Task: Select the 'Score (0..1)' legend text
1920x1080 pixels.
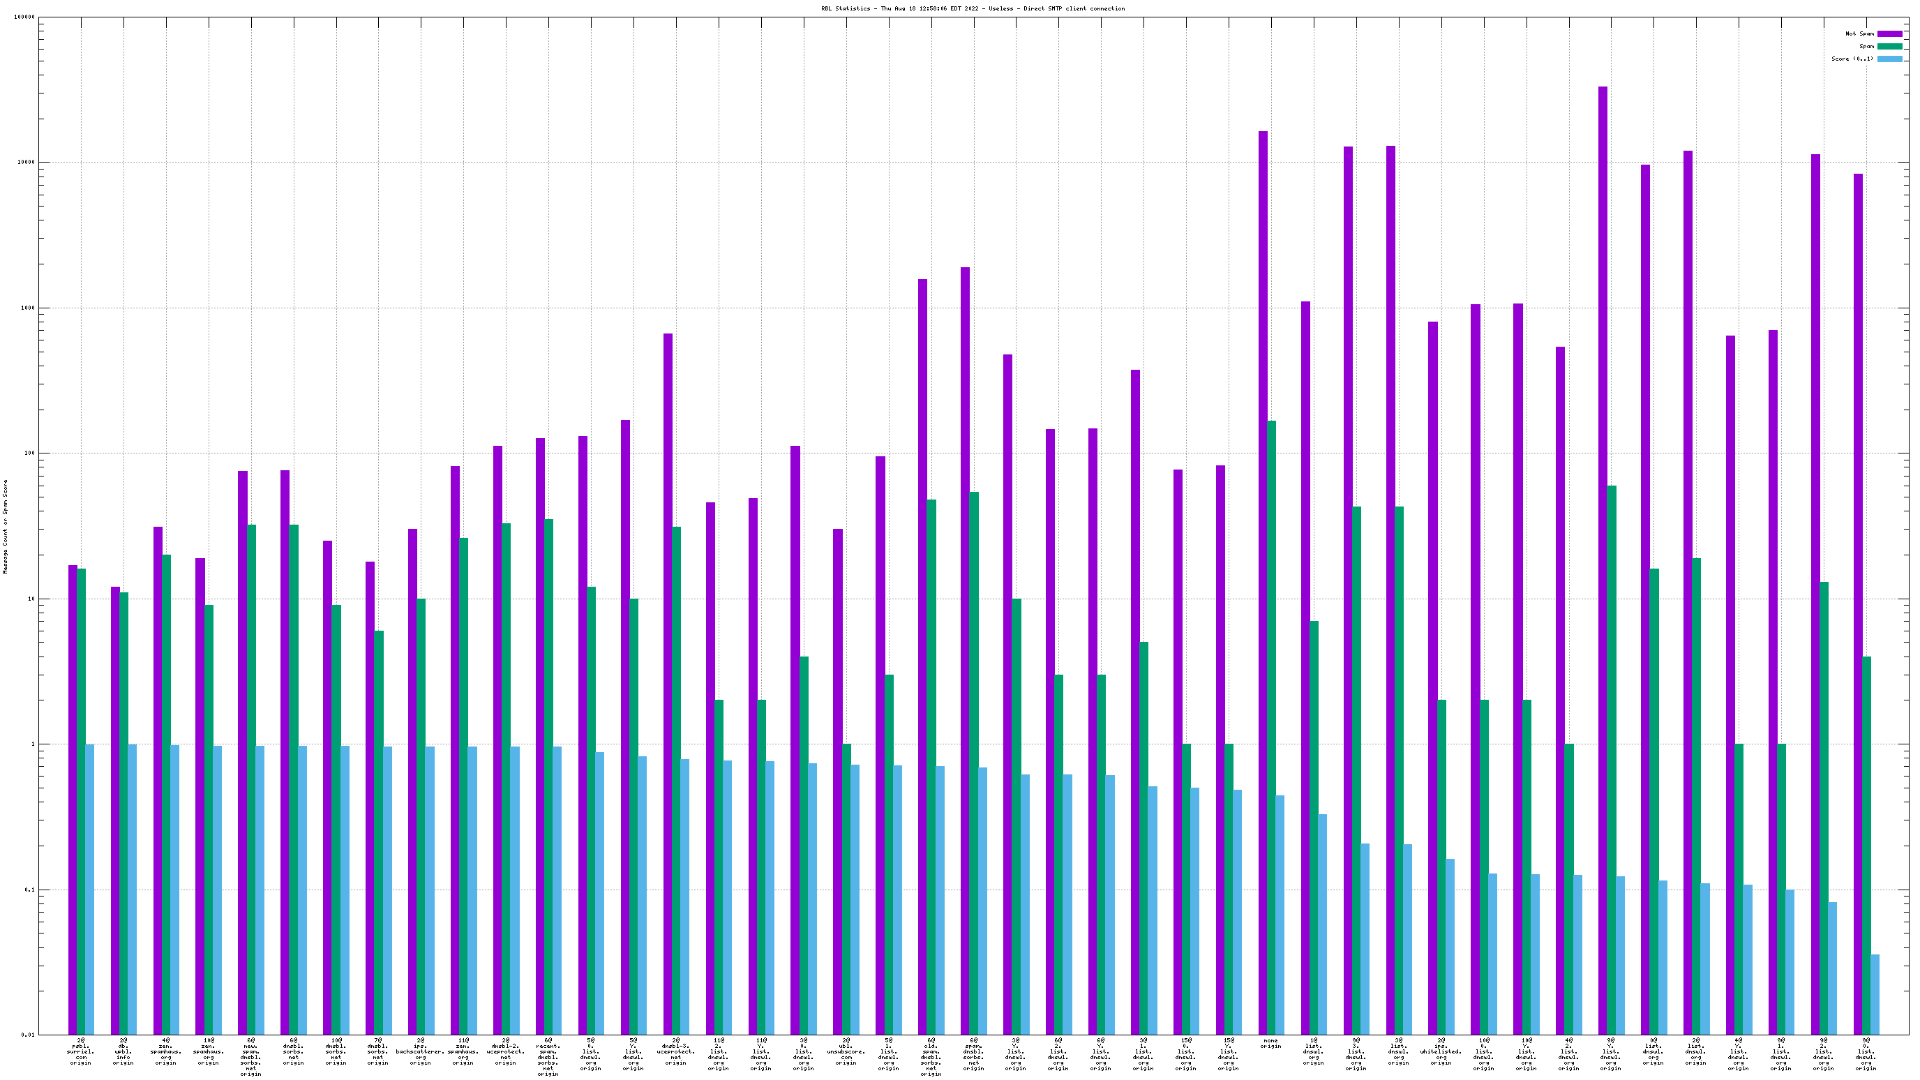Action: pyautogui.click(x=1852, y=59)
